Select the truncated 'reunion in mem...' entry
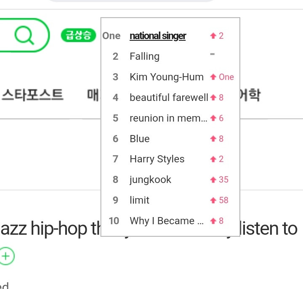The width and height of the screenshot is (303, 289). tap(168, 118)
